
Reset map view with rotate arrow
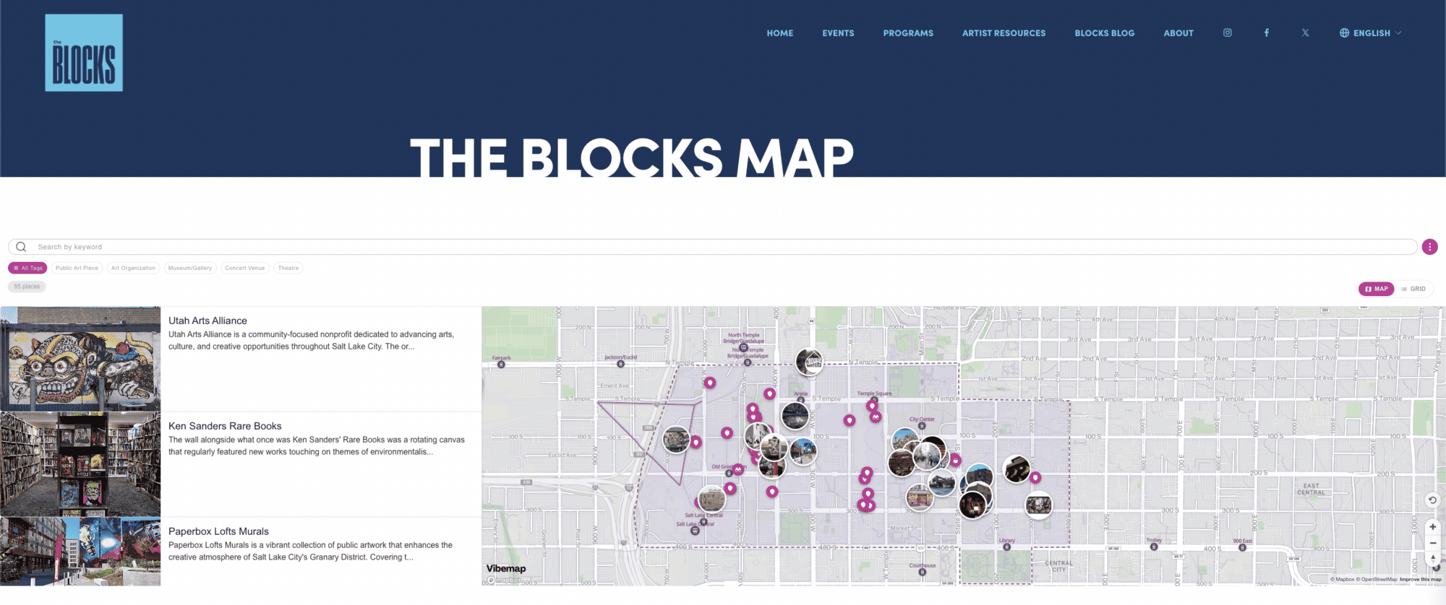pyautogui.click(x=1432, y=500)
